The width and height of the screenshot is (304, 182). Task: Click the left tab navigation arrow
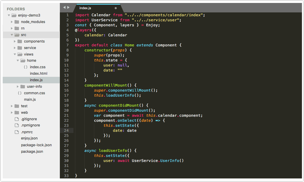click(64, 7)
